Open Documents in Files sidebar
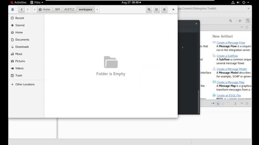Screen dimensions: 259x145 coord(26,39)
